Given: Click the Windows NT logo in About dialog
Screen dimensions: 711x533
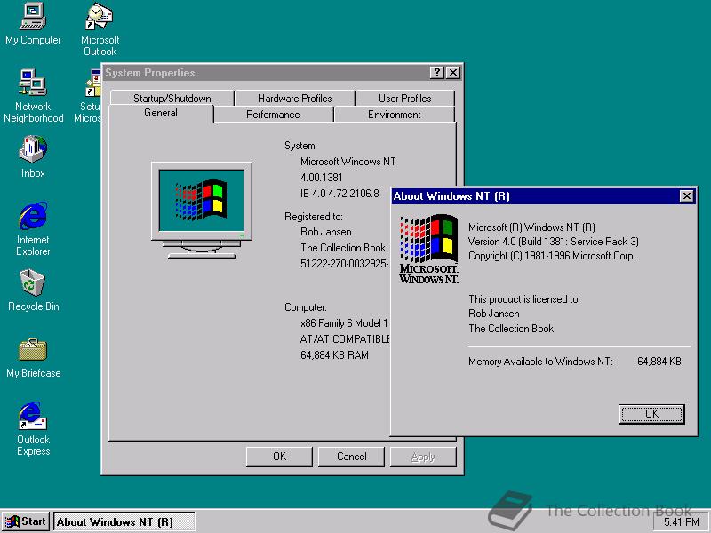Looking at the screenshot, I should [x=428, y=250].
